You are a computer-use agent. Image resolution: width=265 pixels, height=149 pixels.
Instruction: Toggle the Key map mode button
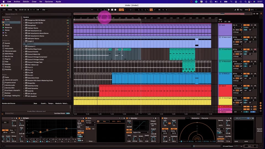pos(241,10)
